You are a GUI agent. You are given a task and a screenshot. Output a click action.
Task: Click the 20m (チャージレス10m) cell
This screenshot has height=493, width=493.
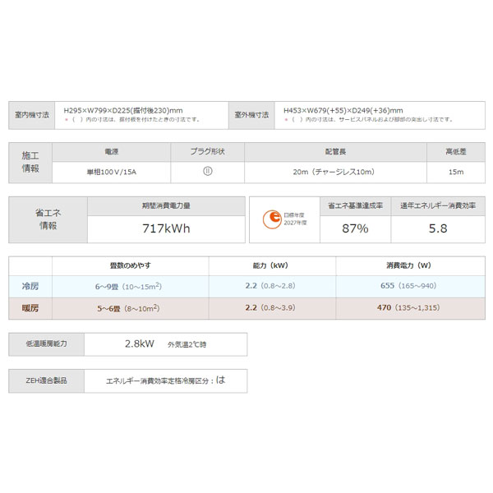334,172
